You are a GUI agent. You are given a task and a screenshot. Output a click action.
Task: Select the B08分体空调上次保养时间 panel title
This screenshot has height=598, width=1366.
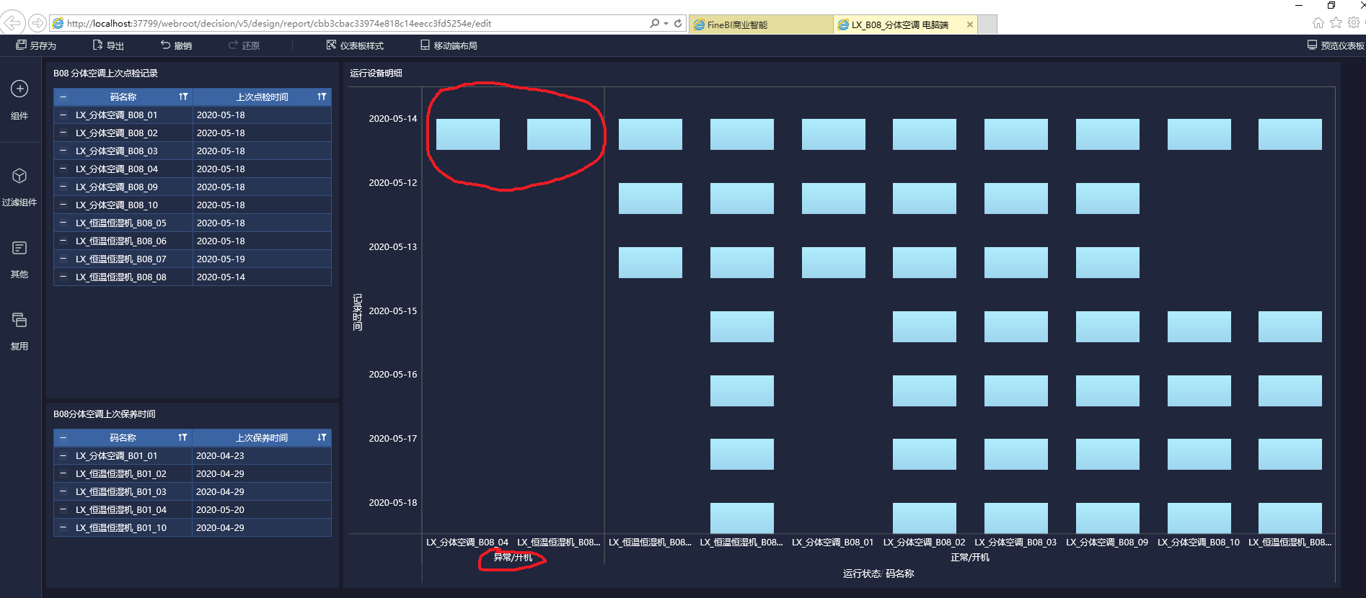coord(105,414)
